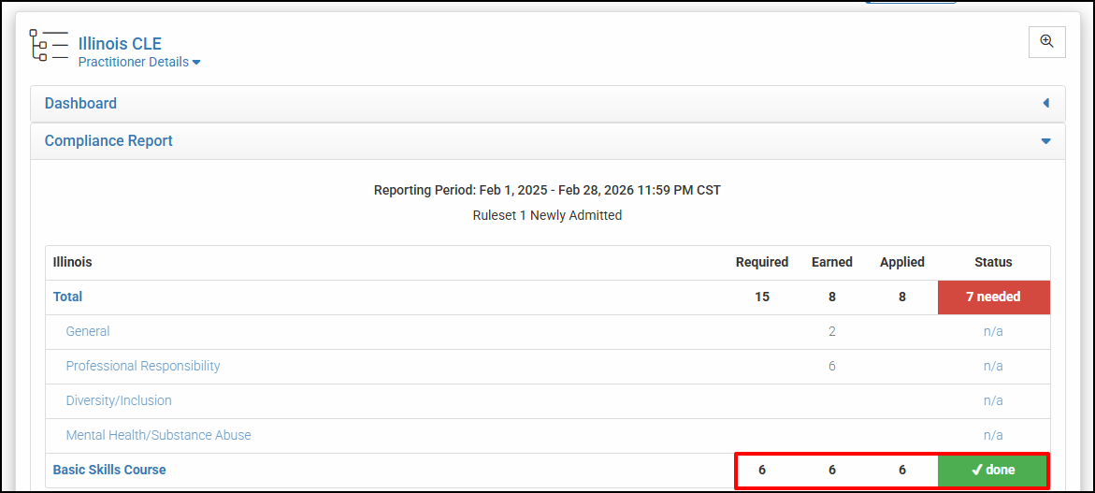Click the Illinois table header cell

click(x=73, y=263)
